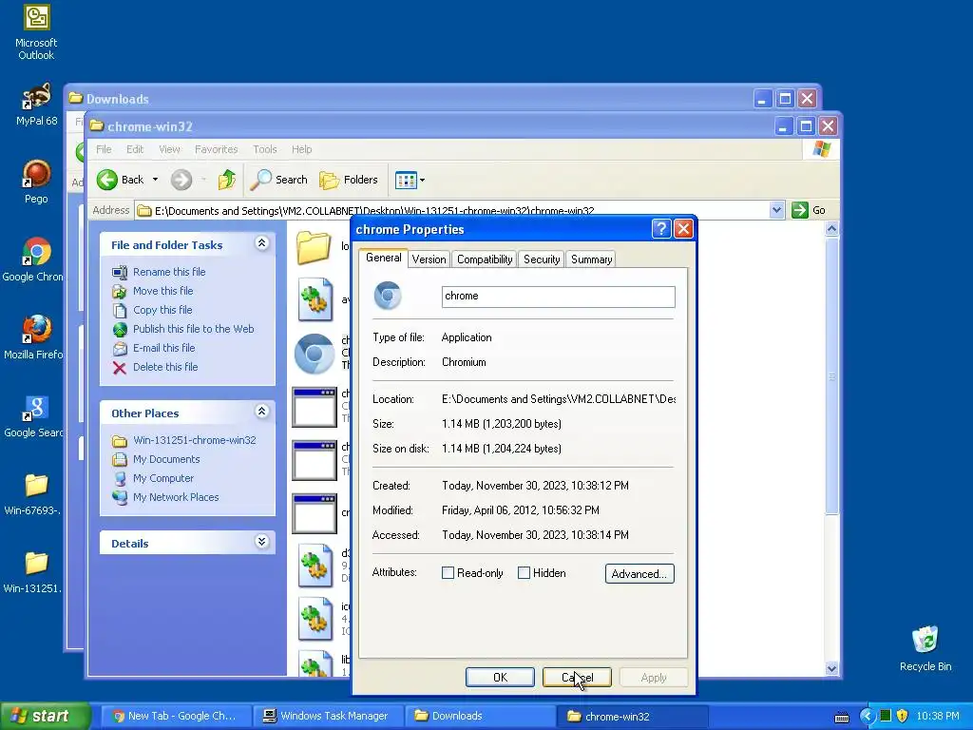Launch MyPal 68 desktop shortcut
Viewport: 973px width, 730px height.
[36, 105]
